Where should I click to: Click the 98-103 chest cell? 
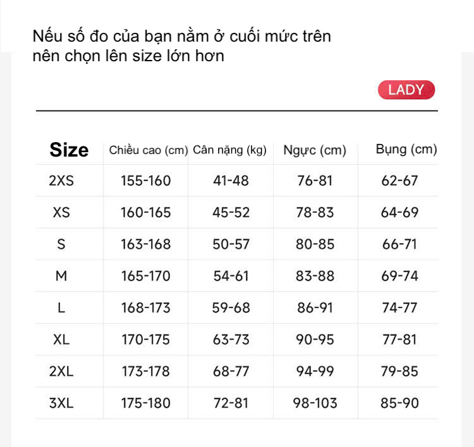point(315,403)
